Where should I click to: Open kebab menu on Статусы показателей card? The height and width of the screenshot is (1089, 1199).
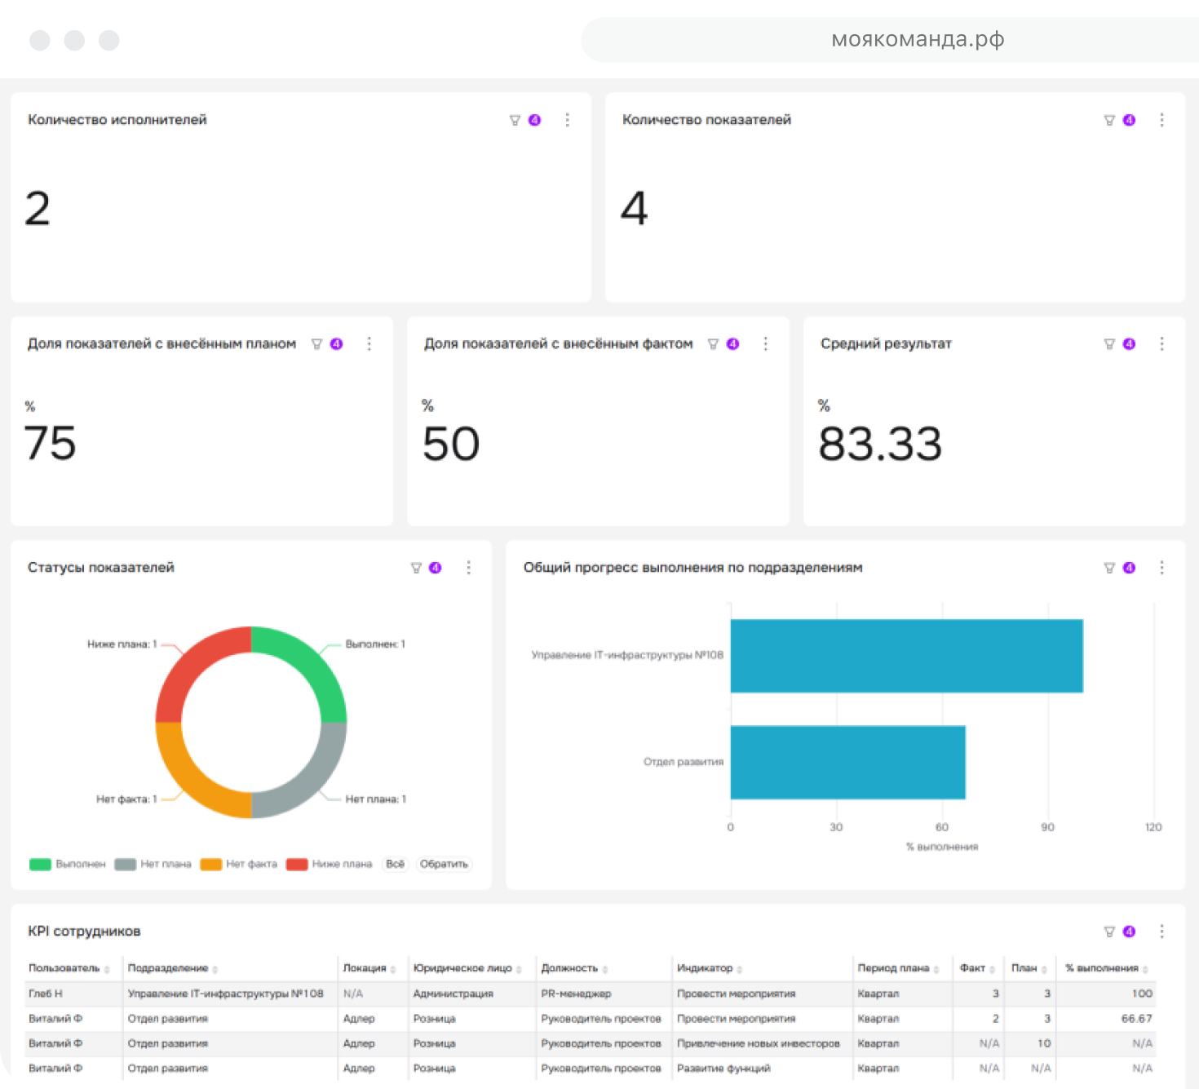(x=469, y=567)
